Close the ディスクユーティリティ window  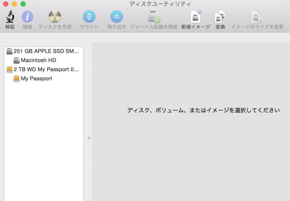click(5, 4)
